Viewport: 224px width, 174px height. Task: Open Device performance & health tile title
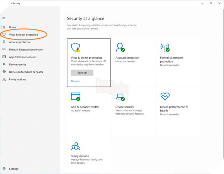[174, 109]
